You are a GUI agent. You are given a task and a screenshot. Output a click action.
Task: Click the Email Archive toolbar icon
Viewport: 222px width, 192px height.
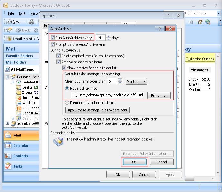(9, 39)
